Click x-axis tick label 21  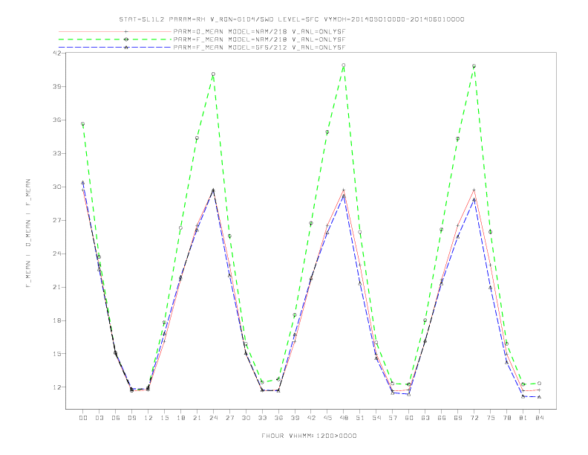[x=197, y=418]
